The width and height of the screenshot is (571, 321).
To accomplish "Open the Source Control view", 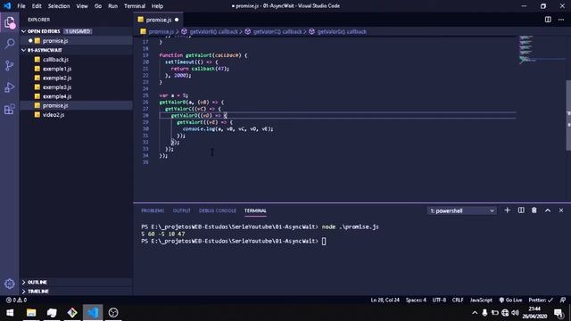I will click(x=10, y=65).
